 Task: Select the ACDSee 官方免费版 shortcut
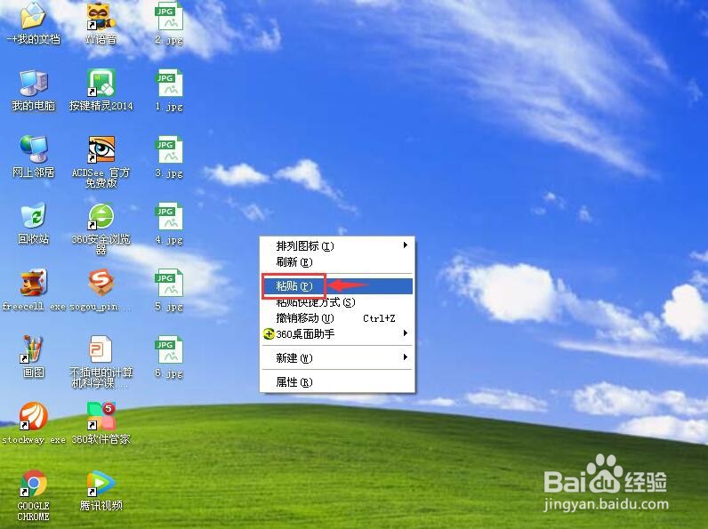tap(101, 149)
